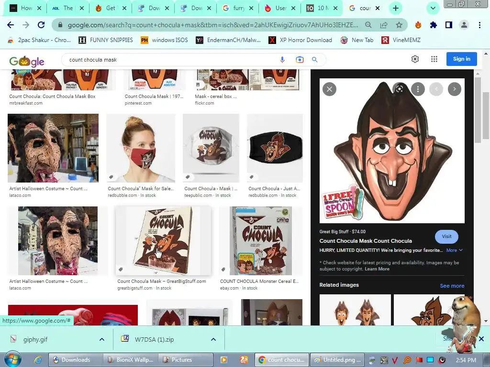Expand the More description chevron
490x367 pixels.
(461, 250)
